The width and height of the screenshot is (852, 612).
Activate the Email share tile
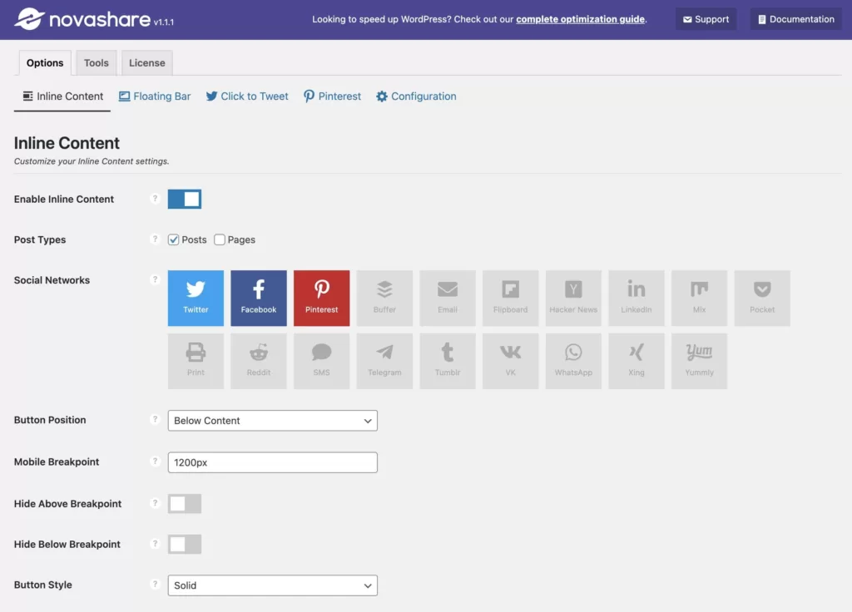click(x=448, y=298)
